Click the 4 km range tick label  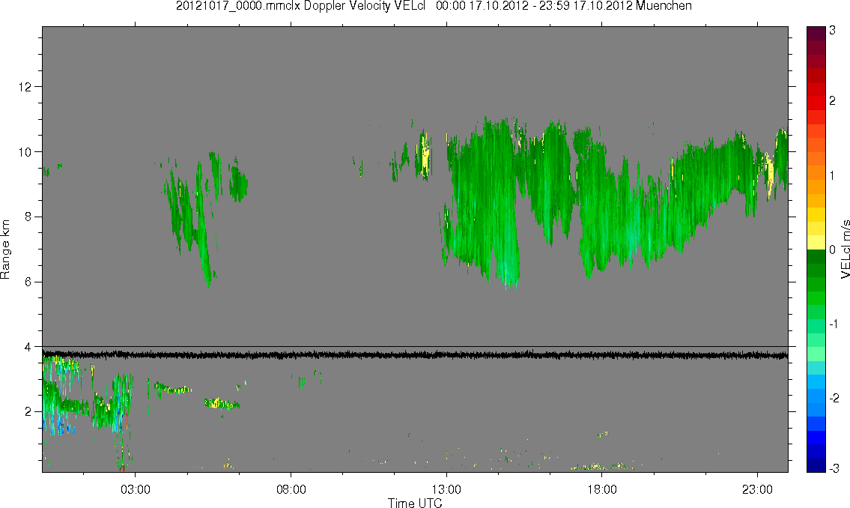pos(28,347)
